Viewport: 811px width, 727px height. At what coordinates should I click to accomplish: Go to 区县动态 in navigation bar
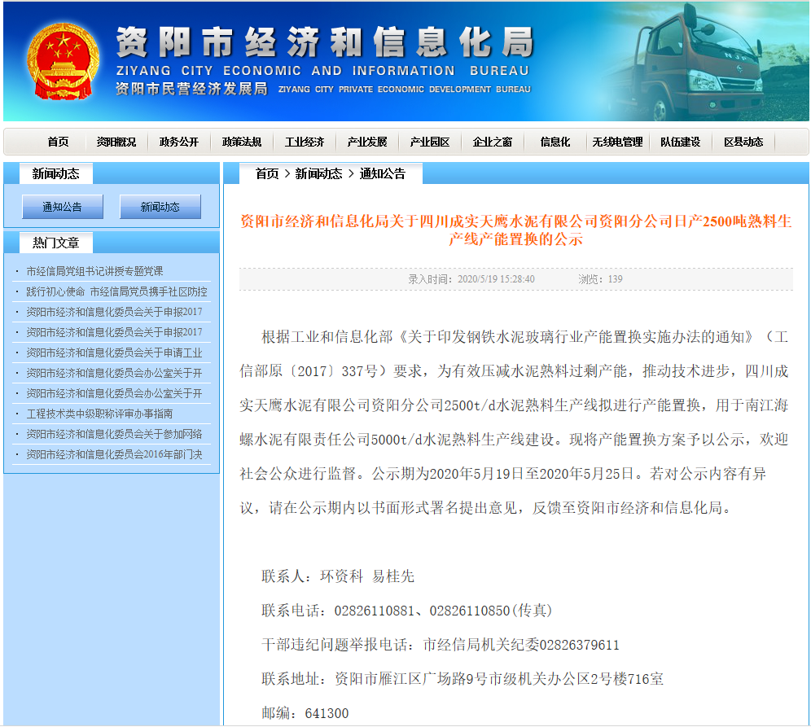[743, 142]
